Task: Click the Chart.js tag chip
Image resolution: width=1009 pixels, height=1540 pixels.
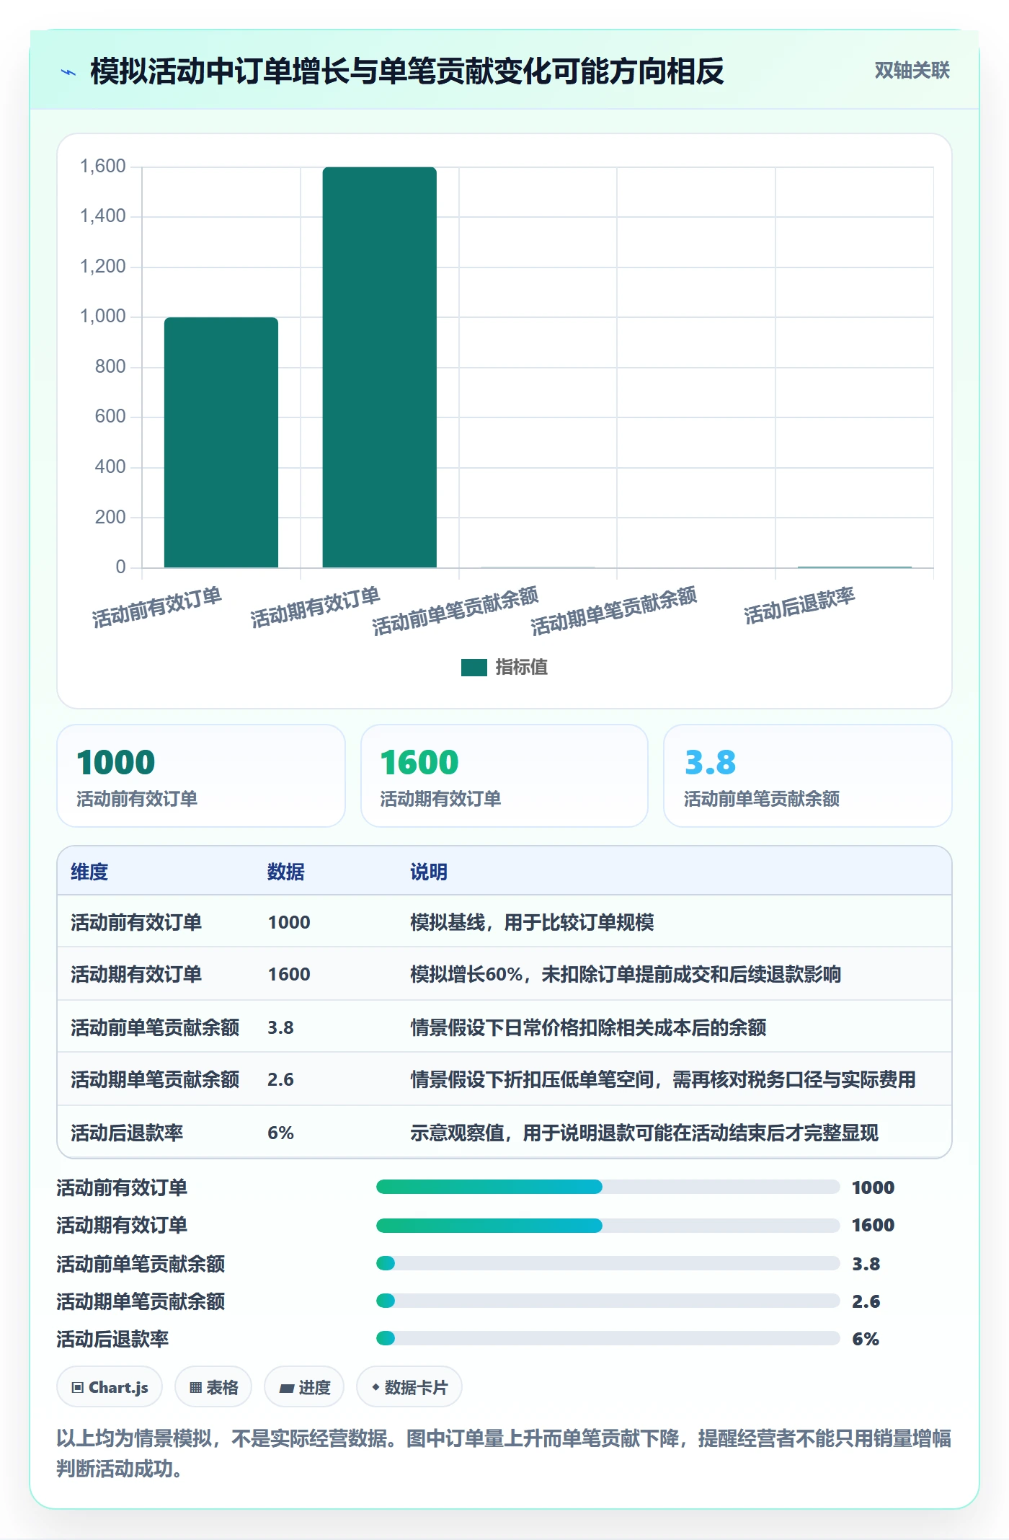Action: click(110, 1387)
